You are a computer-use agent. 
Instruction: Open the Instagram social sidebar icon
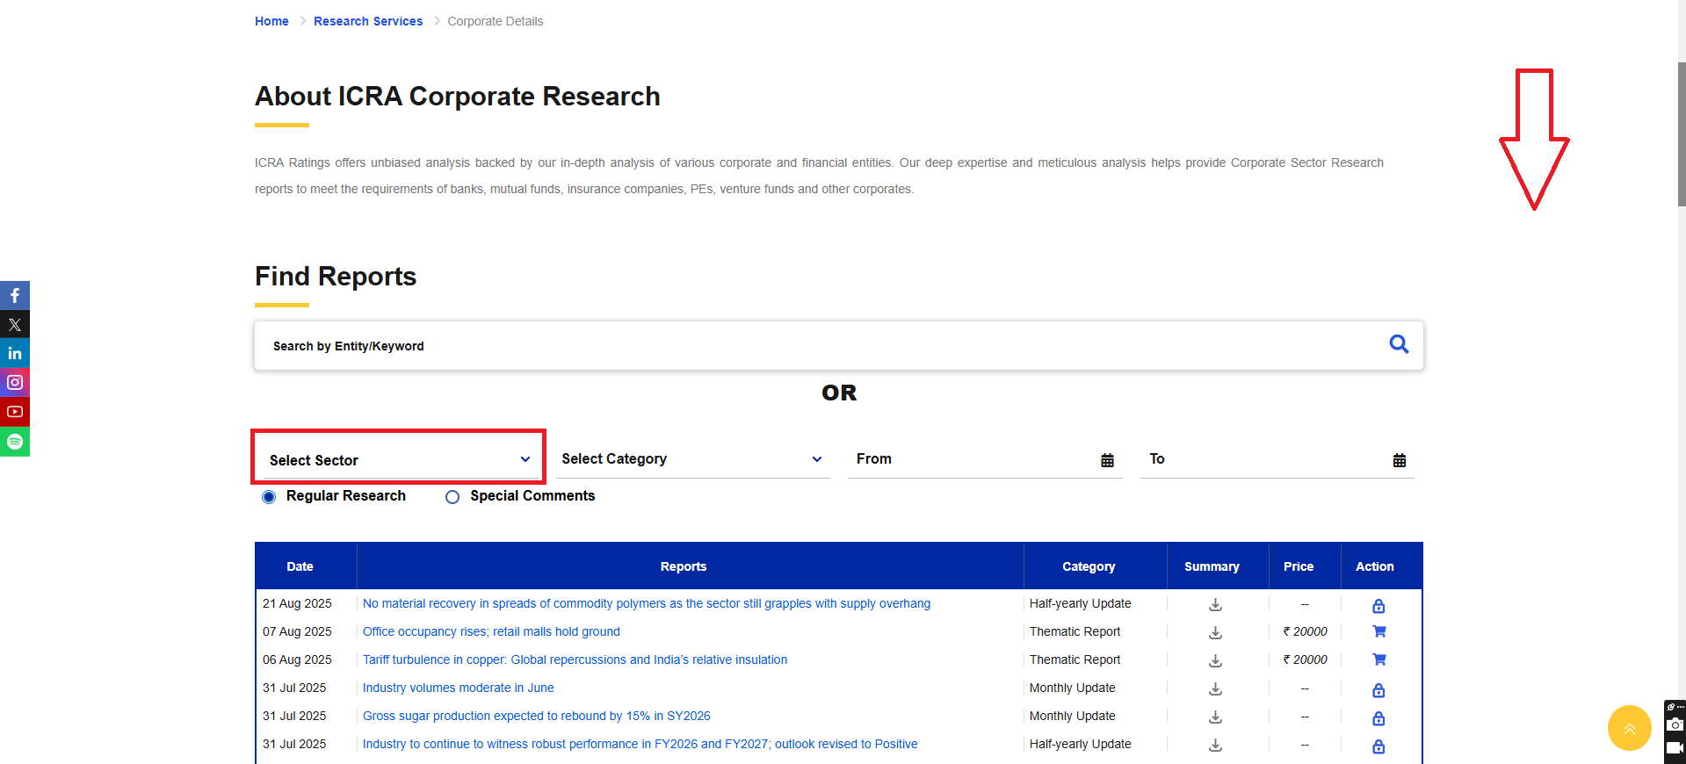pos(15,383)
